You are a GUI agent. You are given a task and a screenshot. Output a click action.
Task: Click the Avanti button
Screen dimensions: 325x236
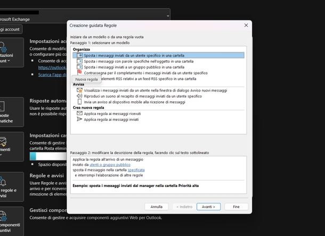(208, 207)
